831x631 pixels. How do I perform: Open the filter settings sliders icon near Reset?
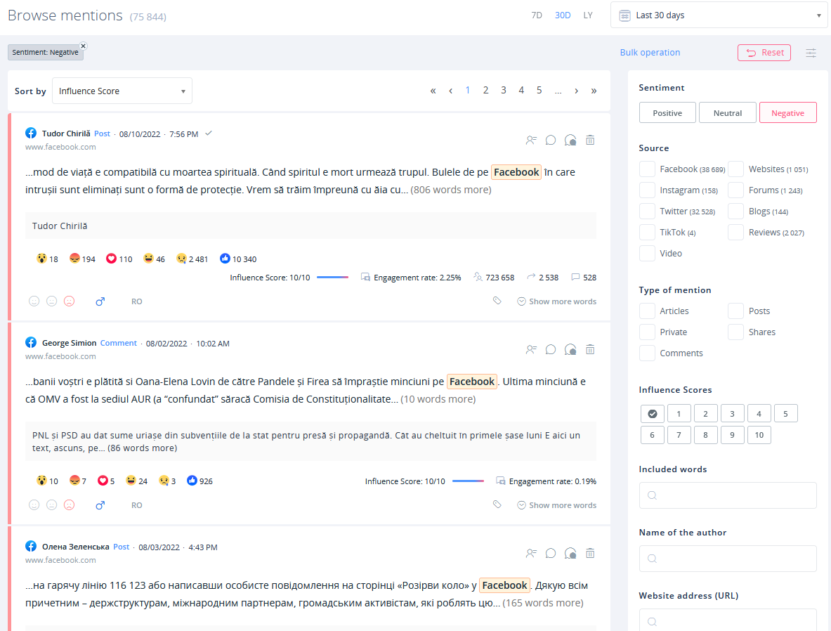pyautogui.click(x=811, y=52)
